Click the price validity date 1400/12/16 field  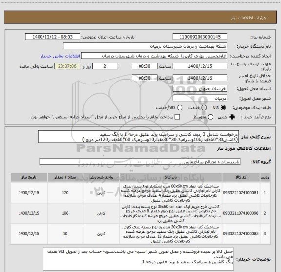point(200,78)
